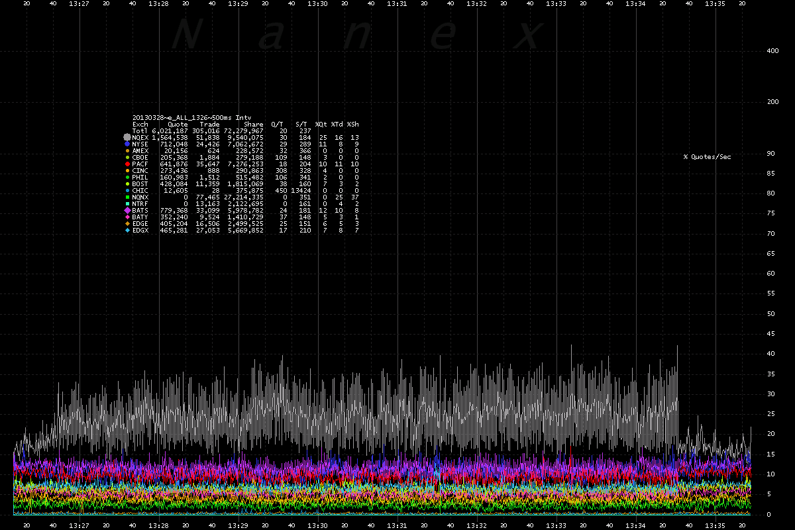Click NQEX quote value "1,564,538"
The width and height of the screenshot is (795, 530).
tap(170, 137)
